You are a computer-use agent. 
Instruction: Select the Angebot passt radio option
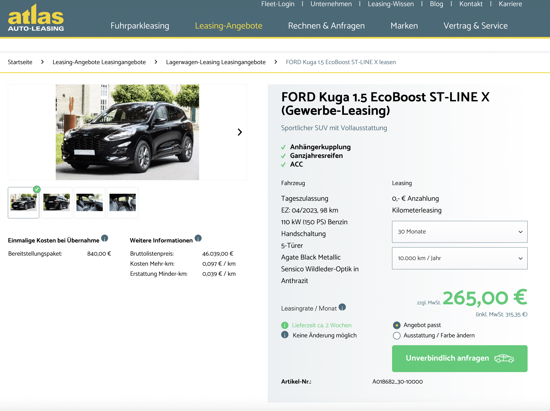tap(397, 325)
